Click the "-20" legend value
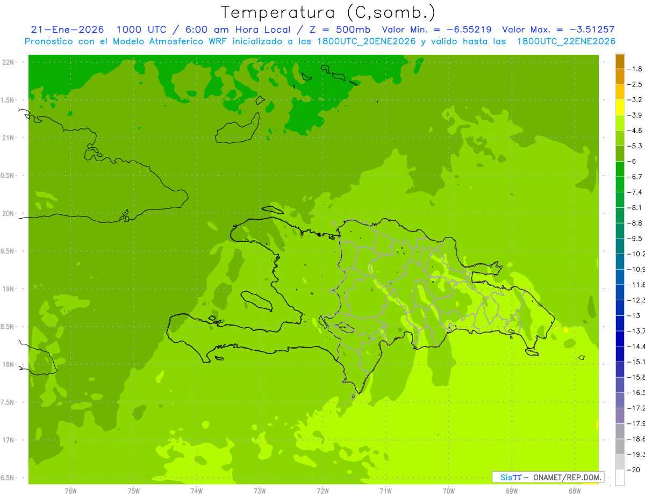 (x=633, y=470)
